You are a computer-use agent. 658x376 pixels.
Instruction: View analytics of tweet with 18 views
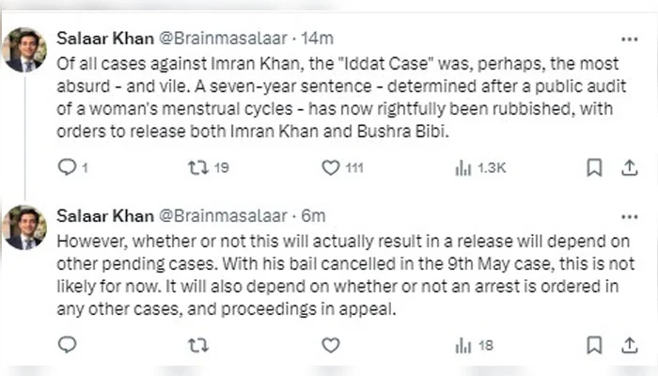[x=462, y=345]
